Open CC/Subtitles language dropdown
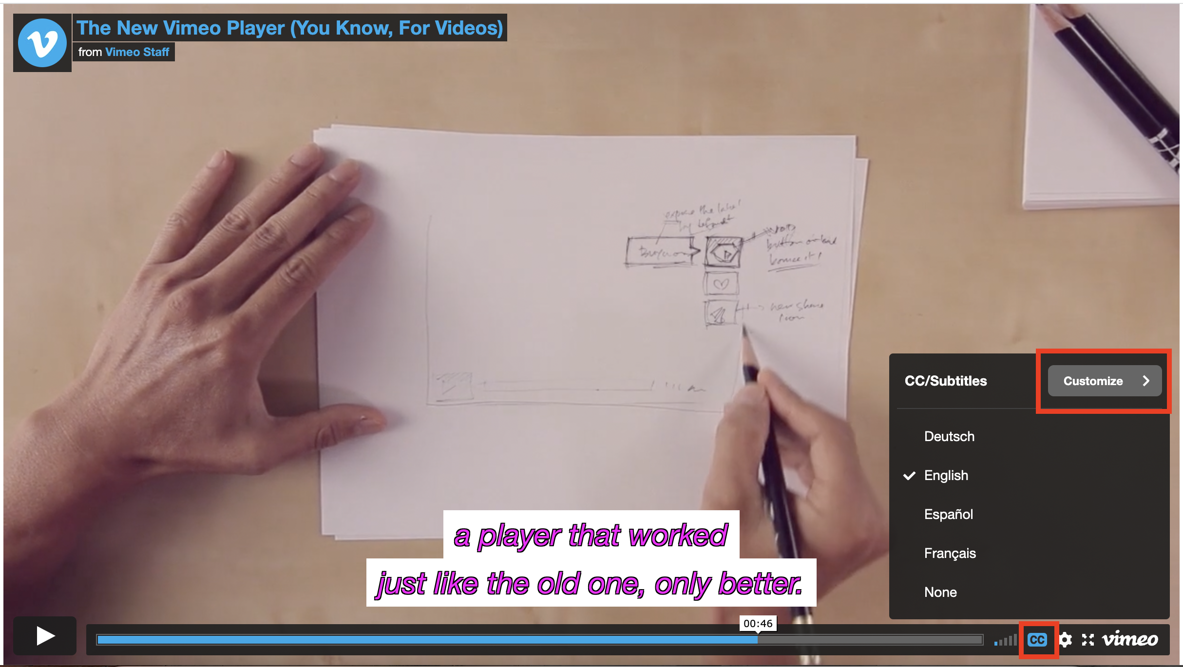 click(1038, 640)
